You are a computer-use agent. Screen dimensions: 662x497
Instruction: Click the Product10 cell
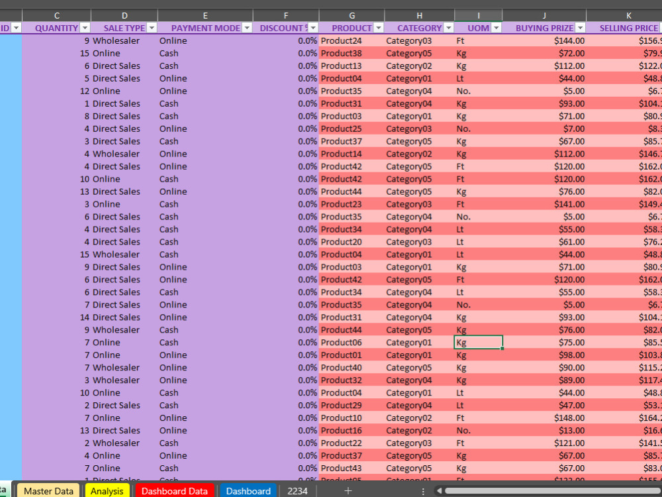[x=352, y=418]
